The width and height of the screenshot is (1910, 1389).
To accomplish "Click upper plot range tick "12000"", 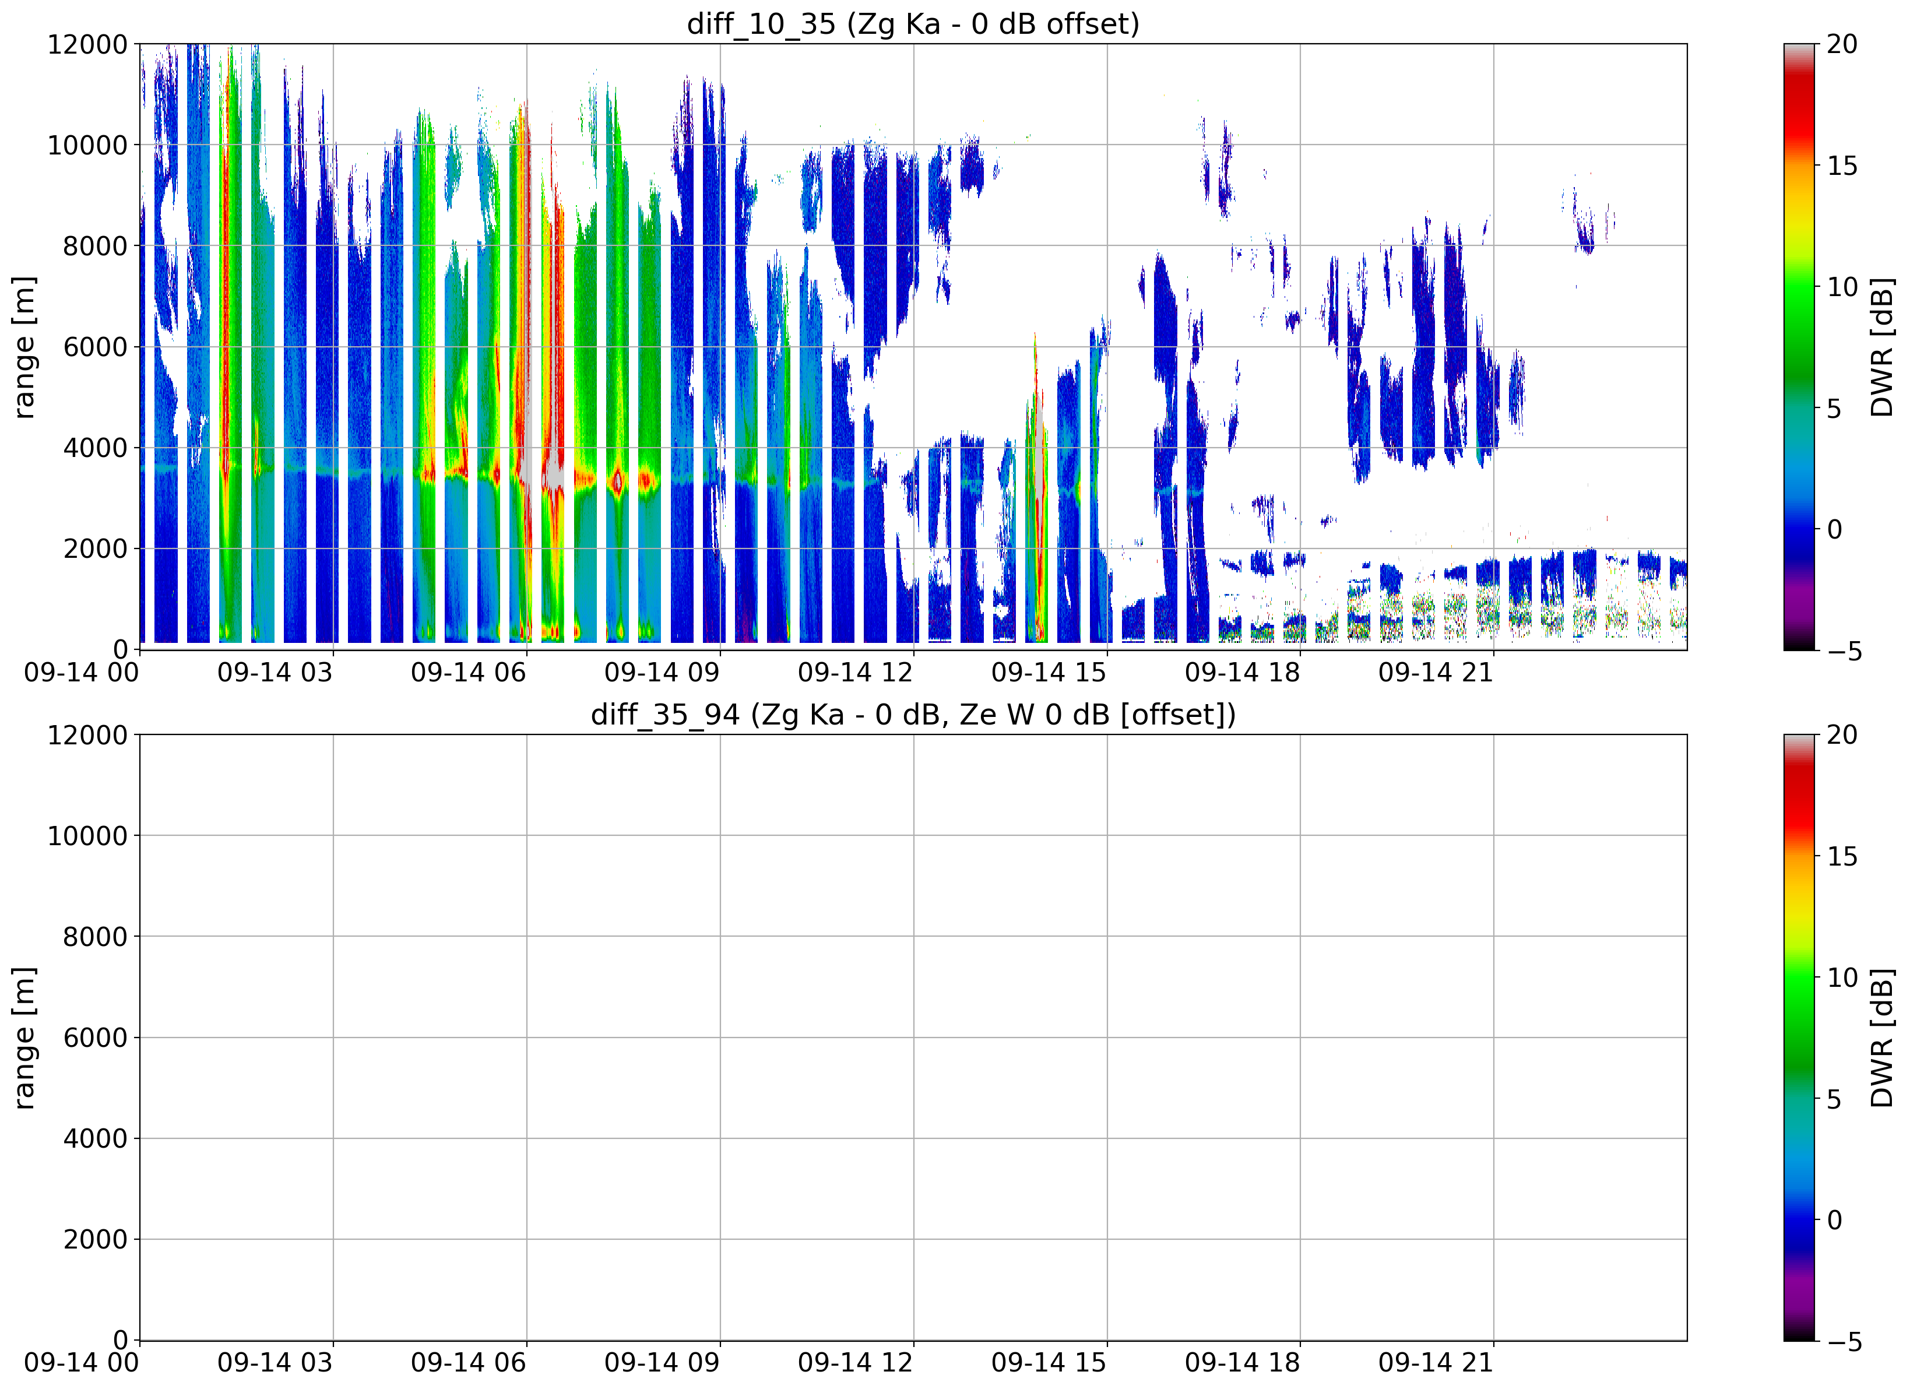I will [87, 45].
